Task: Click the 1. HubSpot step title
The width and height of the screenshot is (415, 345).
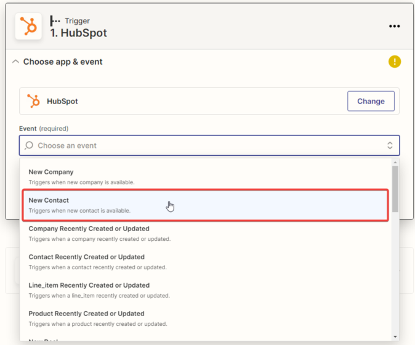Action: [79, 33]
